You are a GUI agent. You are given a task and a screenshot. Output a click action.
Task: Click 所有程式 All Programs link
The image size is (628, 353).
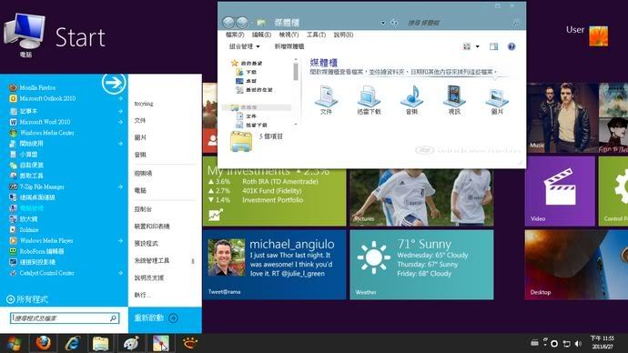tap(27, 299)
